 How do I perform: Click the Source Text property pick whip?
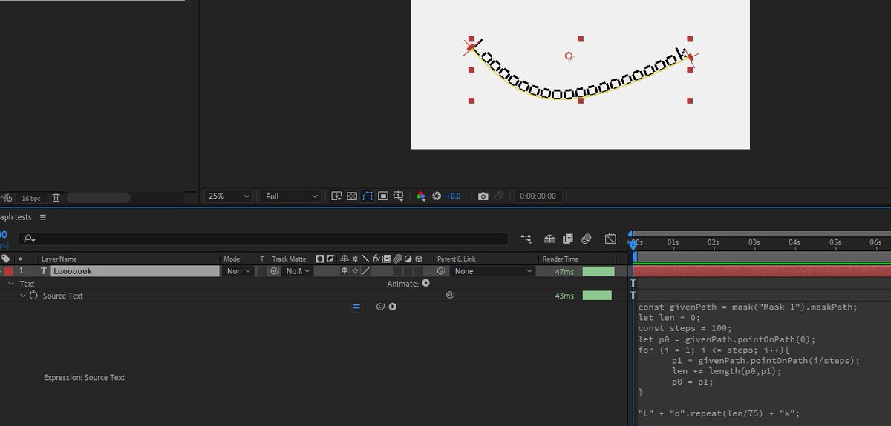pos(449,295)
